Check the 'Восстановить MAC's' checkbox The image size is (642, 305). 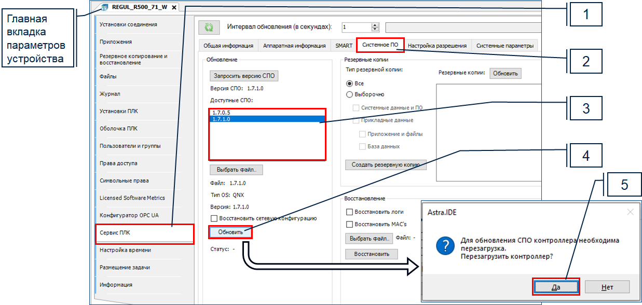coord(350,224)
